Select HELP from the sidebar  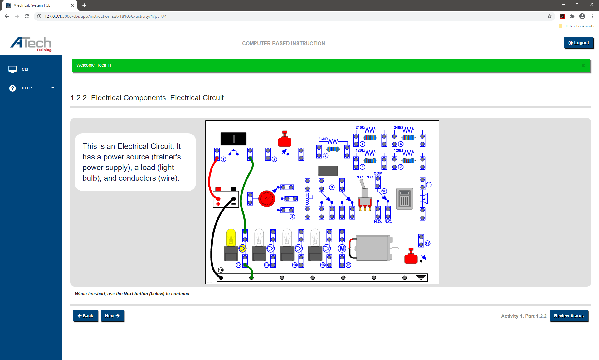pos(27,88)
